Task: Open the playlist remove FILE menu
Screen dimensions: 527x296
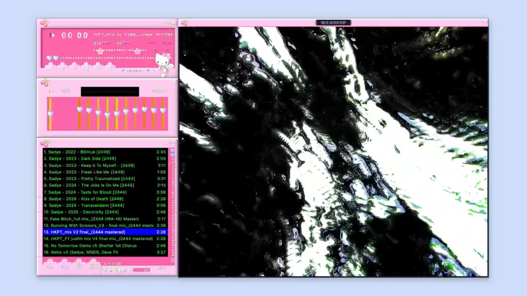Action: [65, 264]
